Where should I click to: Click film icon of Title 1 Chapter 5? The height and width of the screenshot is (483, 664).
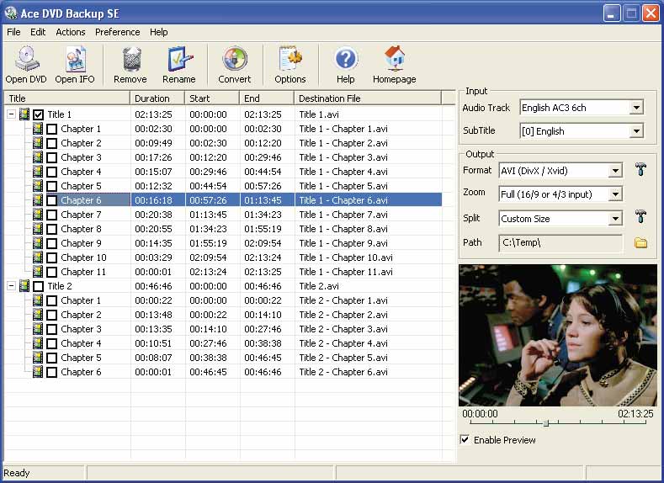pos(38,186)
